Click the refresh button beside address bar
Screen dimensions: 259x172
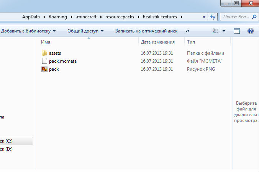pos(212,17)
